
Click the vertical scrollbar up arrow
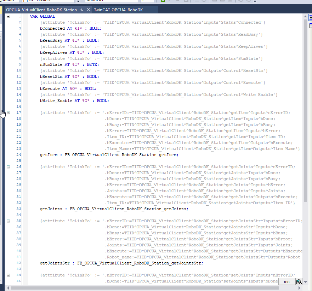click(305, 17)
